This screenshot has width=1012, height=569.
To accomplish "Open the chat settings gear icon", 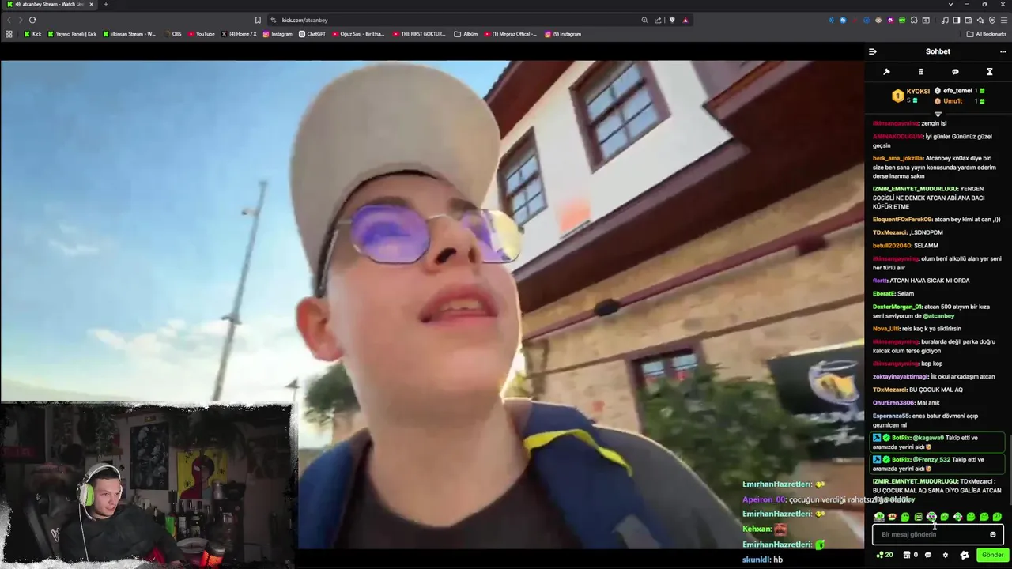I will coord(945,555).
